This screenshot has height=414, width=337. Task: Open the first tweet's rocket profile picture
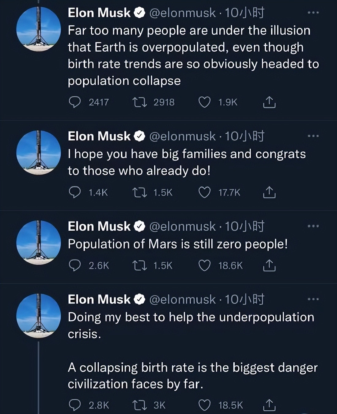point(39,29)
